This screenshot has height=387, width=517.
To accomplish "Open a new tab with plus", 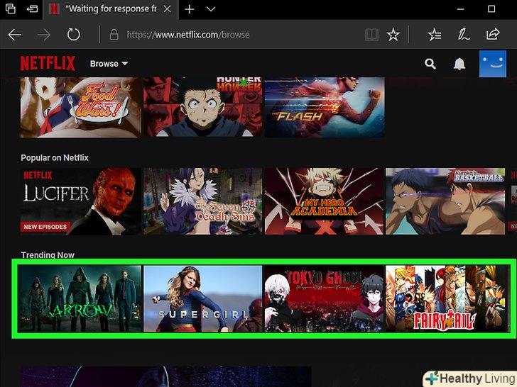I will pos(189,9).
